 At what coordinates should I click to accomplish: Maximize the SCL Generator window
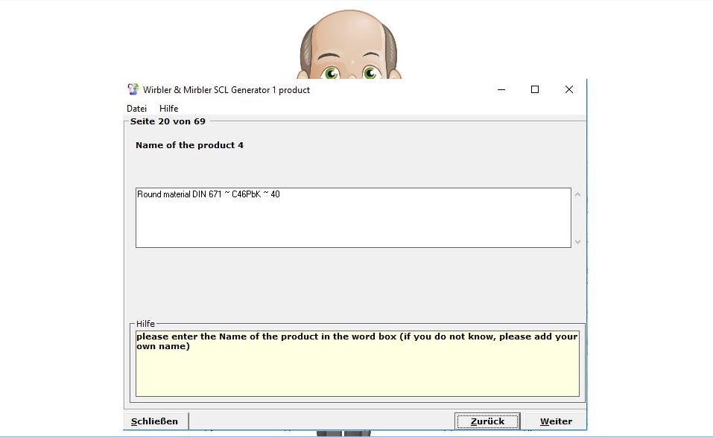(534, 89)
